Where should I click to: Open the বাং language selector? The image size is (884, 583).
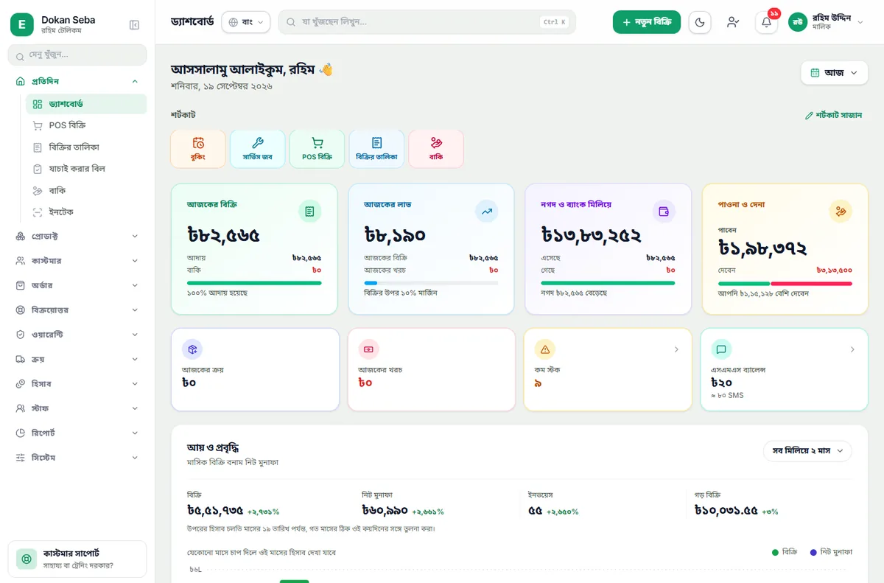246,22
